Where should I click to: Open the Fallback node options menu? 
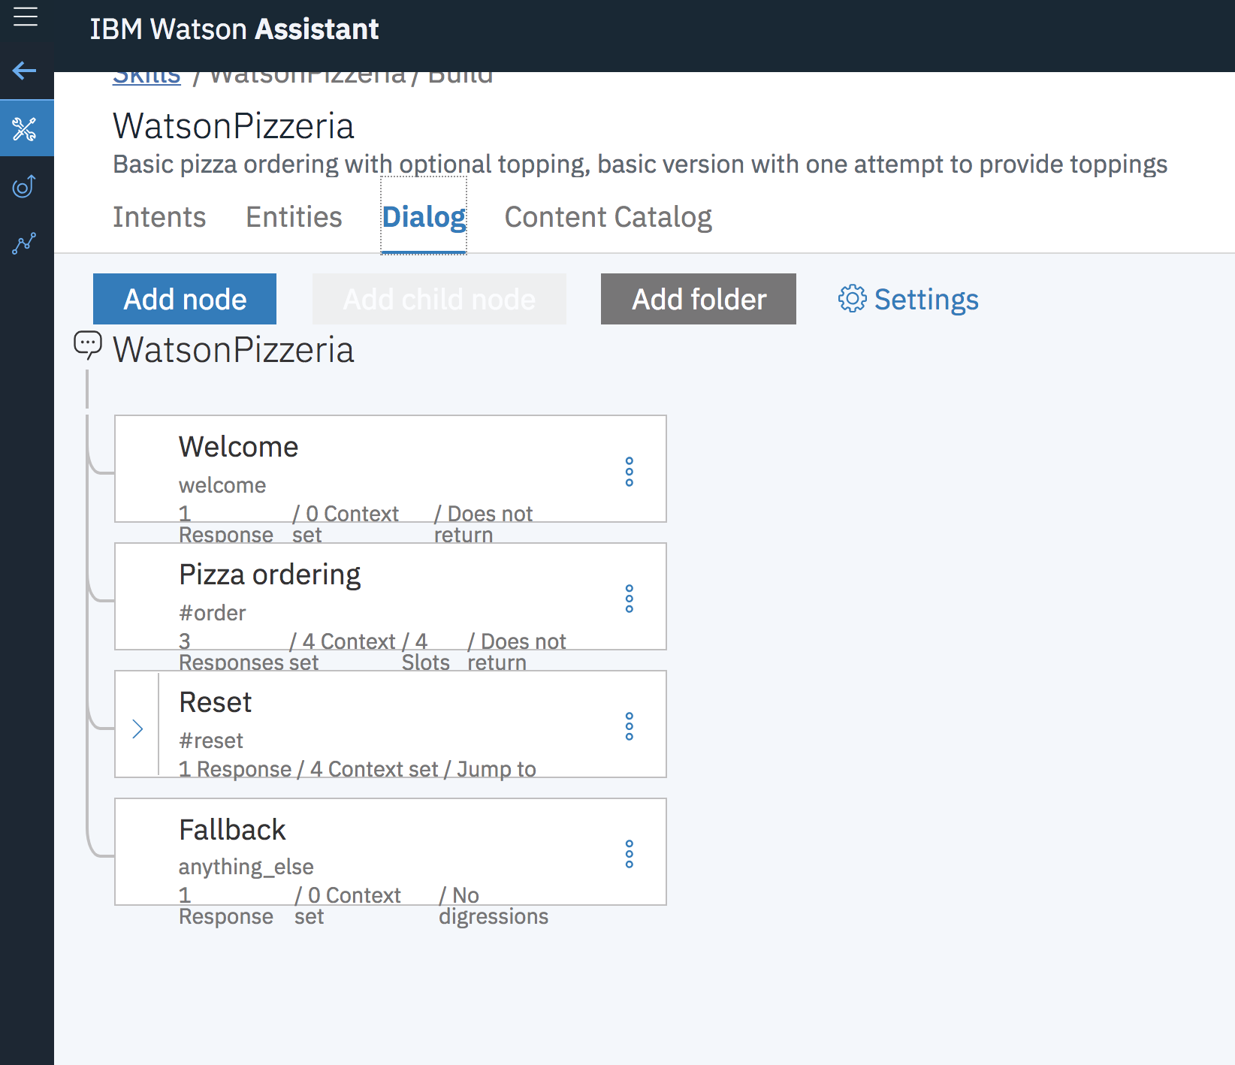click(630, 854)
